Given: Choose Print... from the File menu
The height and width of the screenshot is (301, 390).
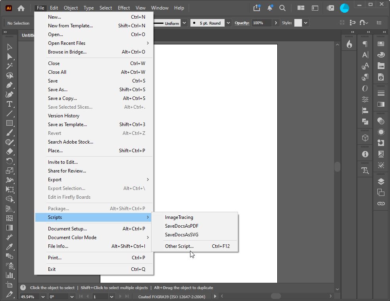Looking at the screenshot, I should 94,258.
